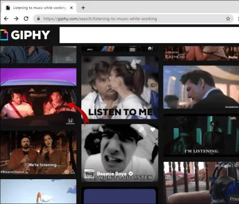Screen dimensions: 239x204
Task: Open the Honda car singing GIF
Action: tap(38, 97)
